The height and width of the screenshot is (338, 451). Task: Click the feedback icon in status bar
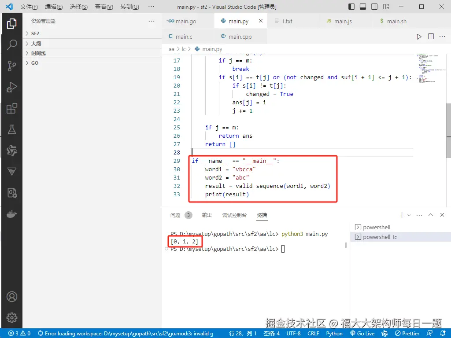[430, 334]
